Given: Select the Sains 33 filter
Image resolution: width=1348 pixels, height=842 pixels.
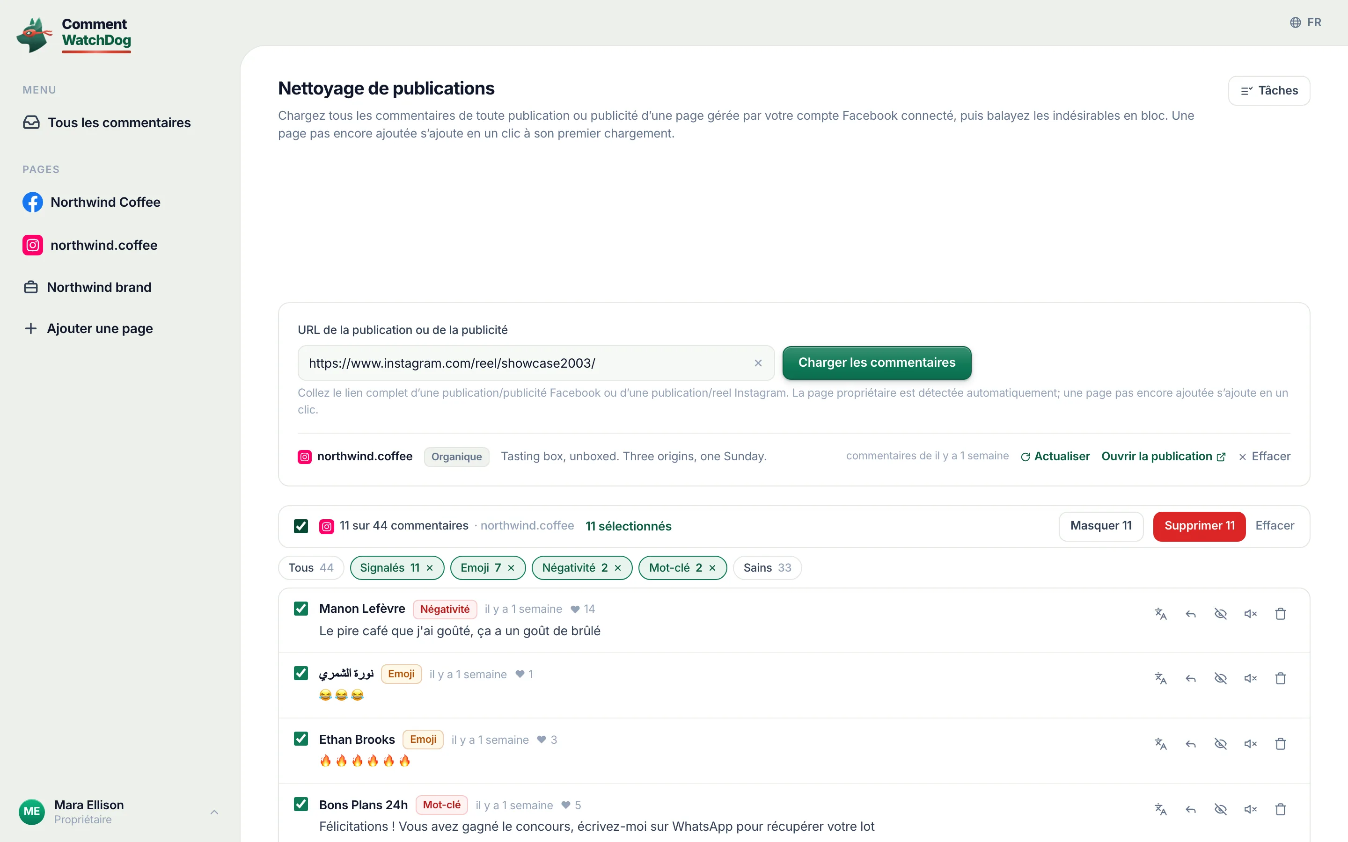Looking at the screenshot, I should pyautogui.click(x=767, y=568).
